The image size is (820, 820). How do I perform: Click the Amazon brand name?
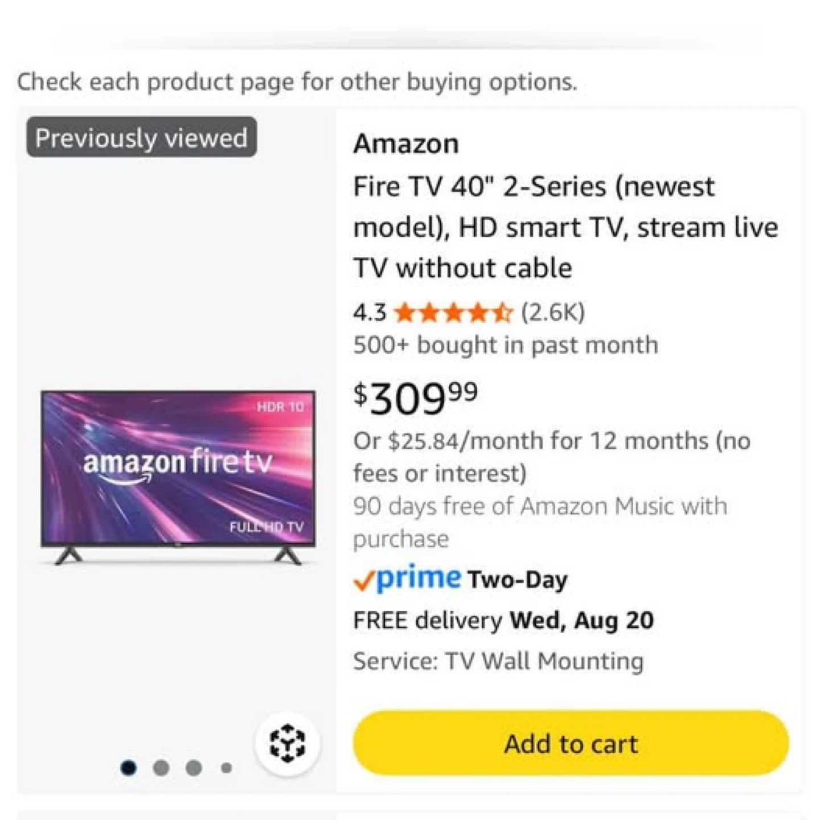coord(406,143)
